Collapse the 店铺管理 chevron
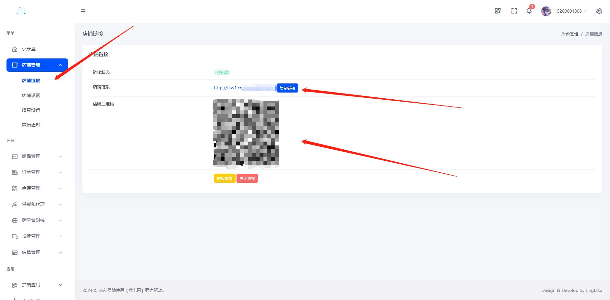 pos(60,65)
